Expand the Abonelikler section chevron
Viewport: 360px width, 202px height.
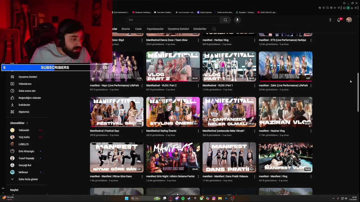(27, 123)
